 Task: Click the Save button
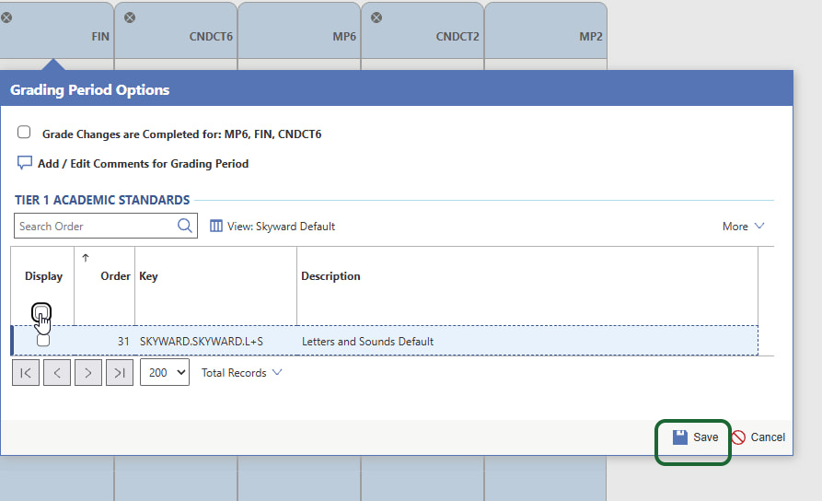click(695, 437)
